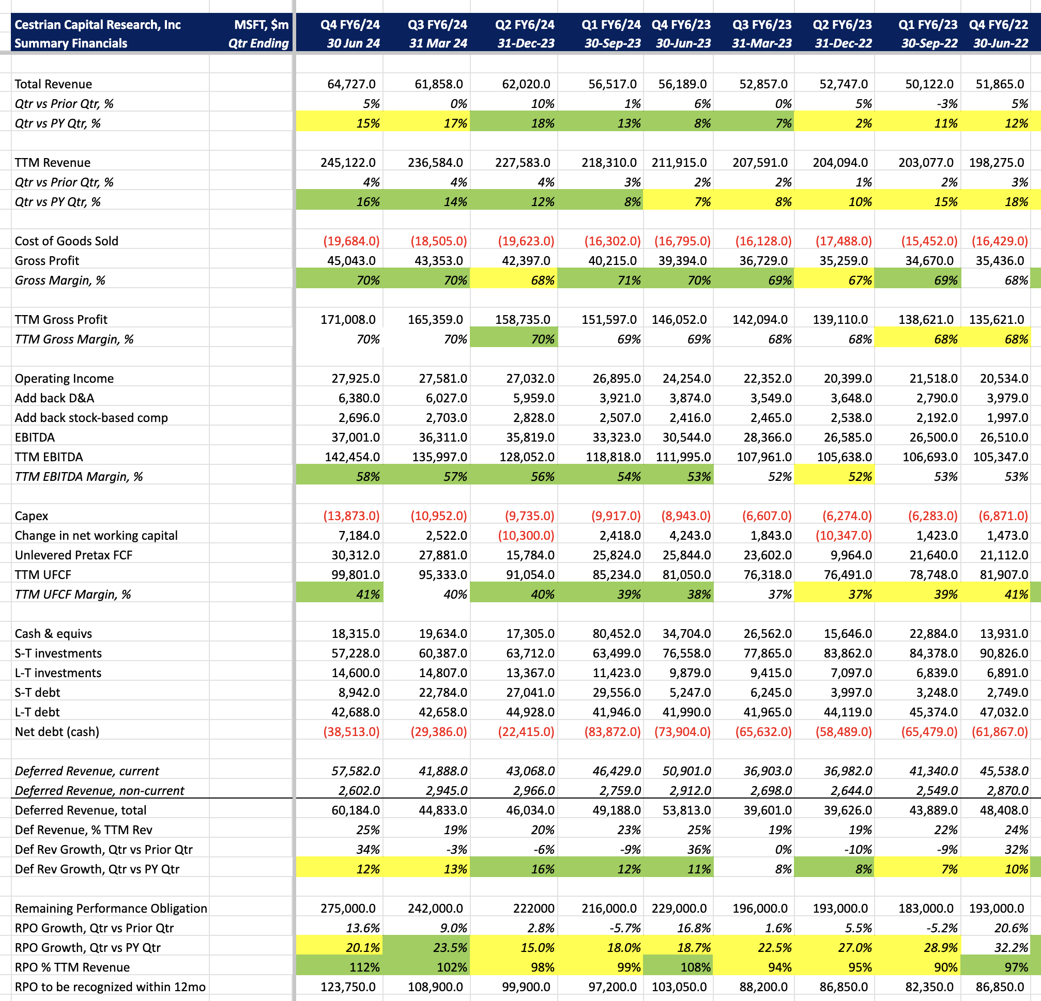Select the Gross Profit value 45,043.0

click(x=351, y=261)
